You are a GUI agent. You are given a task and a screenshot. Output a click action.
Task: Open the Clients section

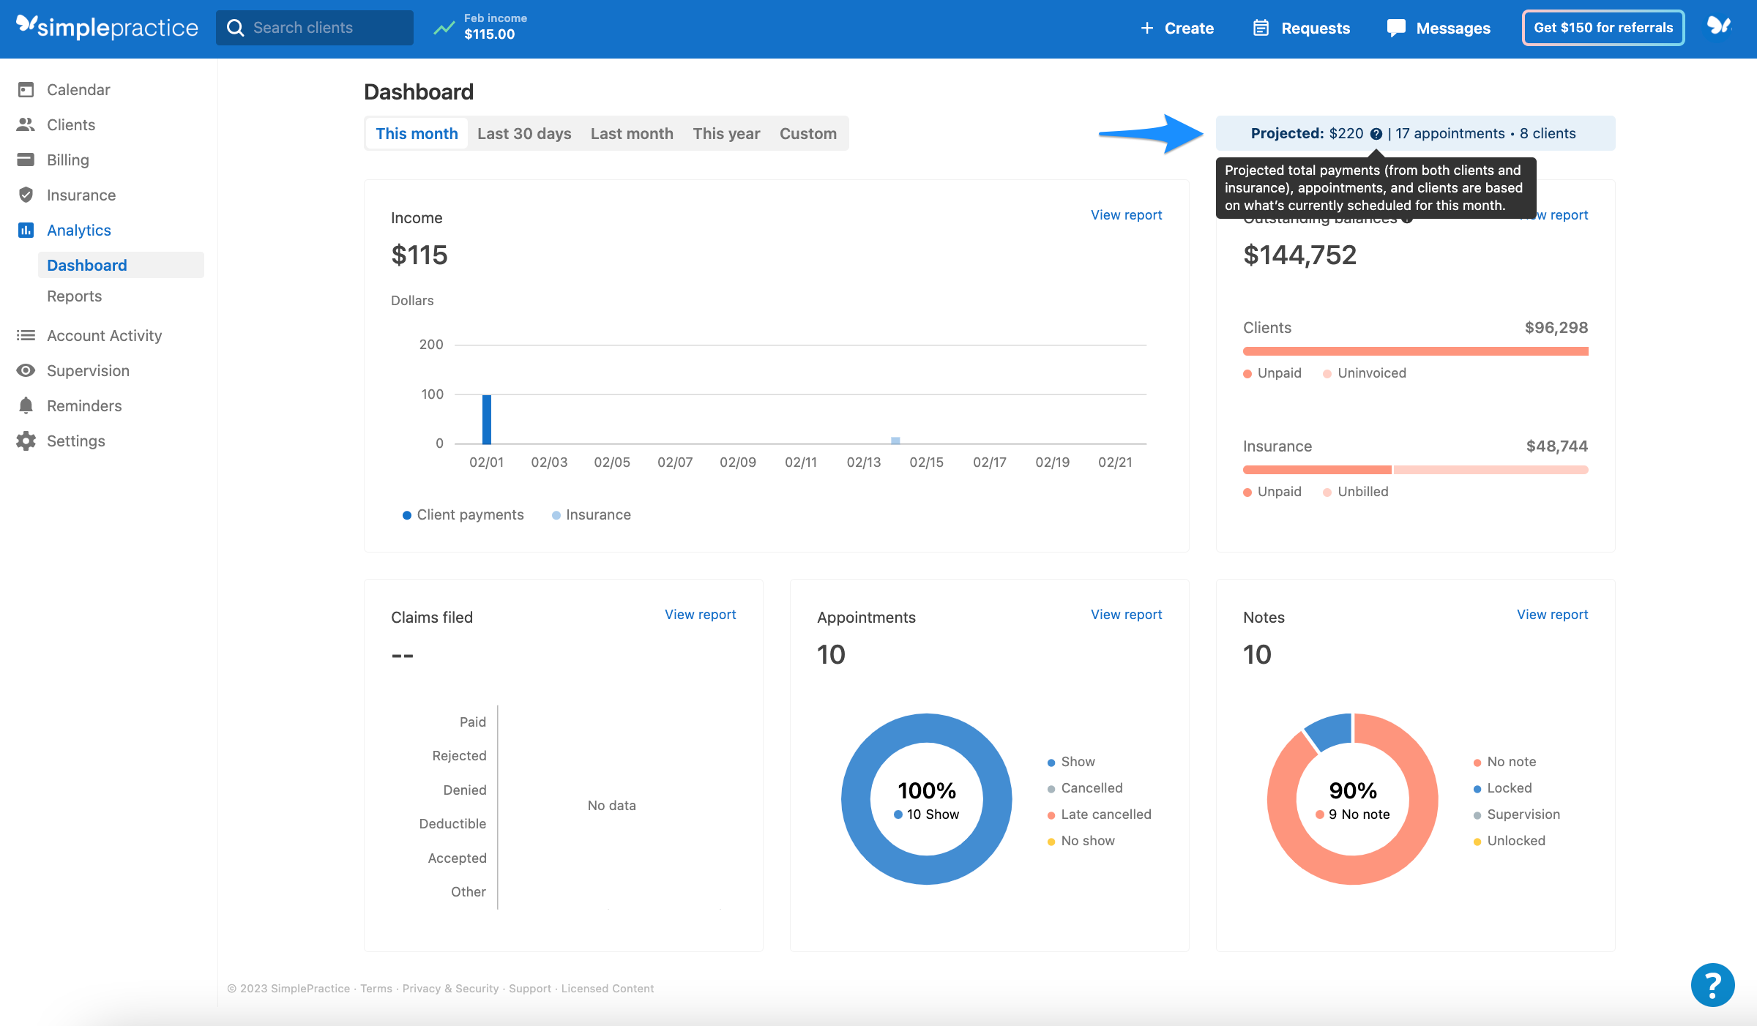[x=70, y=124]
